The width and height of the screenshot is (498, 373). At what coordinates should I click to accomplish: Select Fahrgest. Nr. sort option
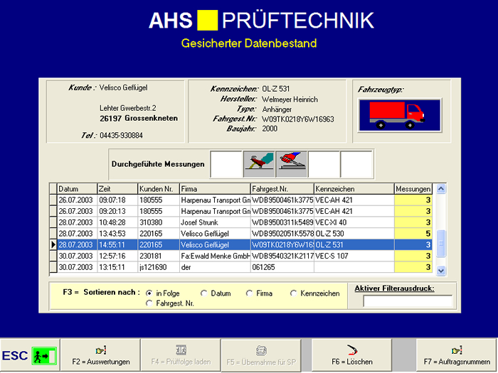coord(149,303)
